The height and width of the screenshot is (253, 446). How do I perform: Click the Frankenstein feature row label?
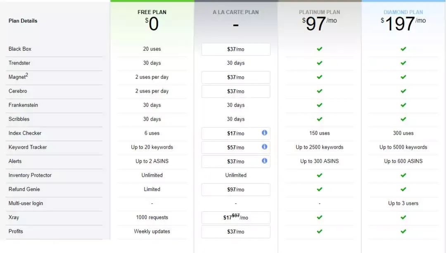pos(23,105)
